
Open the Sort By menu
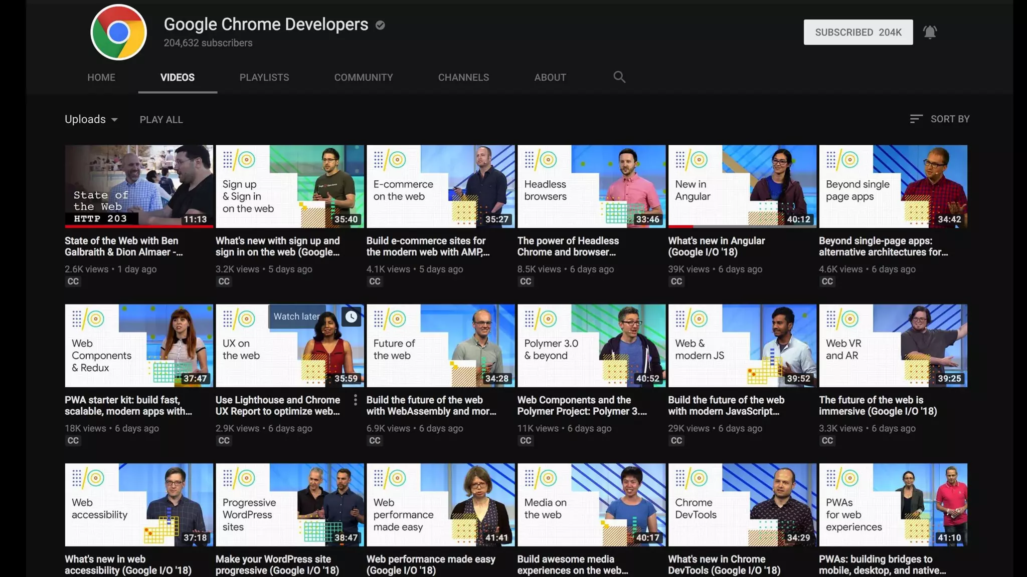pyautogui.click(x=949, y=119)
